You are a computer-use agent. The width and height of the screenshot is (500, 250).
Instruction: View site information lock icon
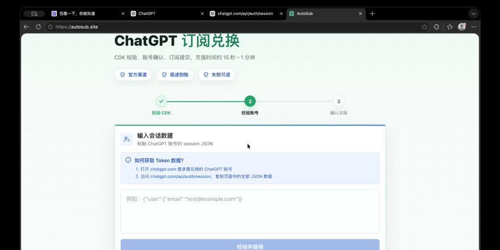(50, 27)
